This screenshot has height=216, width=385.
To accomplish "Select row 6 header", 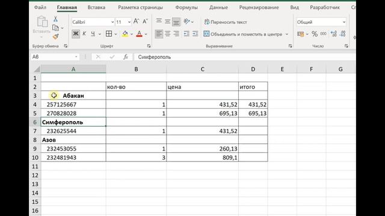I will (x=35, y=122).
